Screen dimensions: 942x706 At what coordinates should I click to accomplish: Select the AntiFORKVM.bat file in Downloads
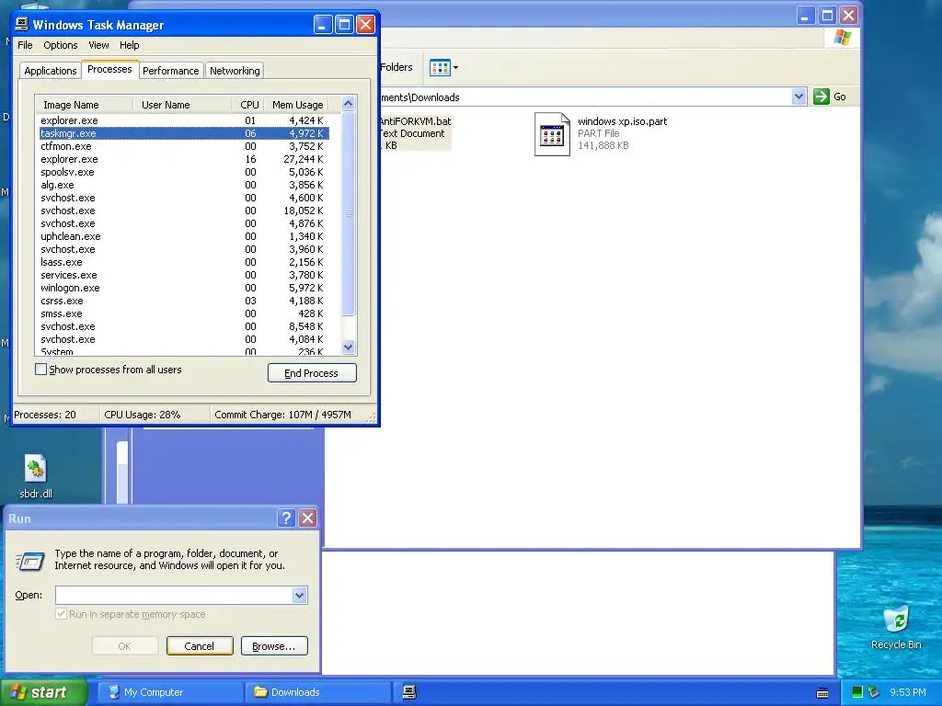[x=415, y=133]
